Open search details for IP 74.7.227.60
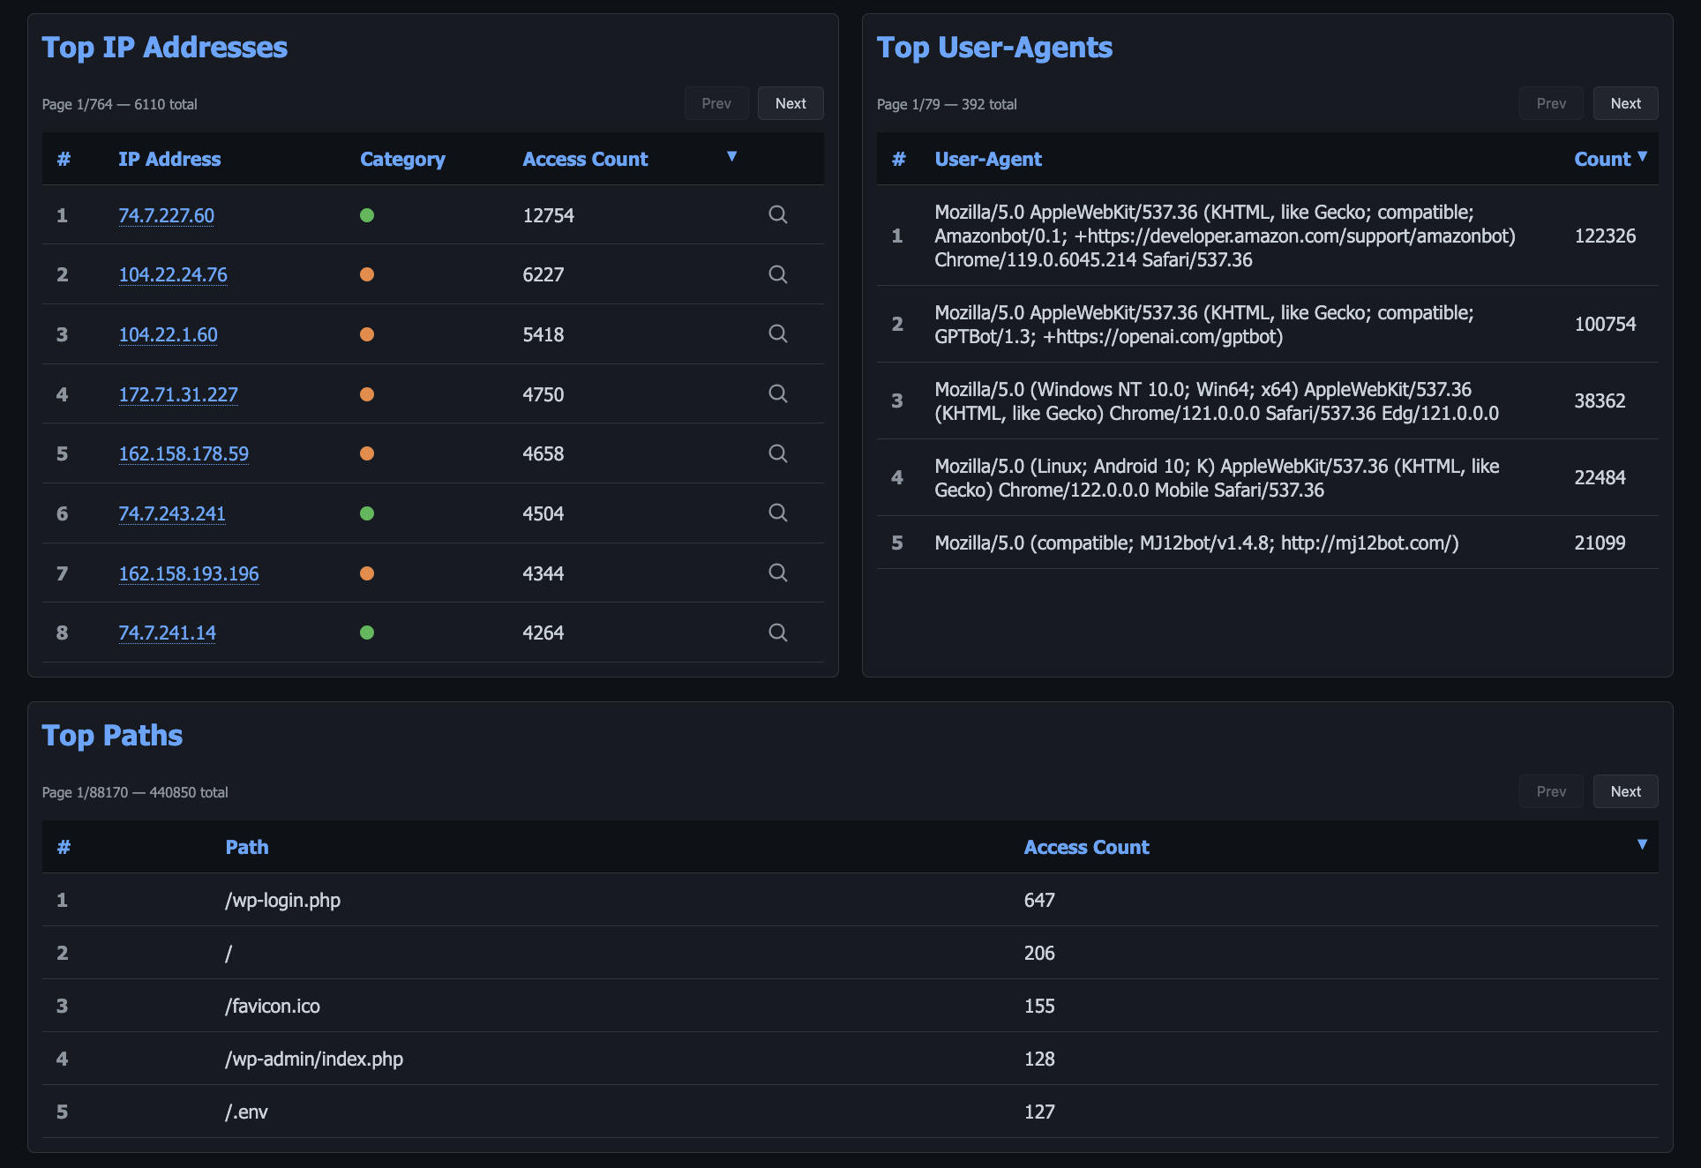This screenshot has height=1168, width=1701. (777, 214)
